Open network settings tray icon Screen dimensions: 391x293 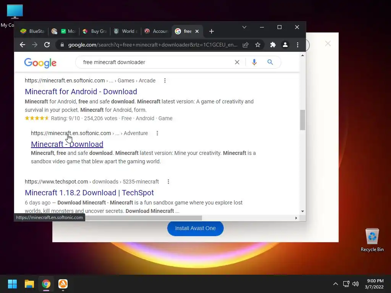pyautogui.click(x=346, y=284)
